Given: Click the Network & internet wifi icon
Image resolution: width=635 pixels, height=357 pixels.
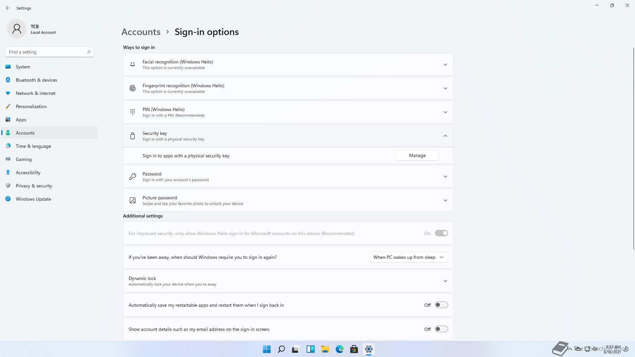Looking at the screenshot, I should tap(8, 93).
